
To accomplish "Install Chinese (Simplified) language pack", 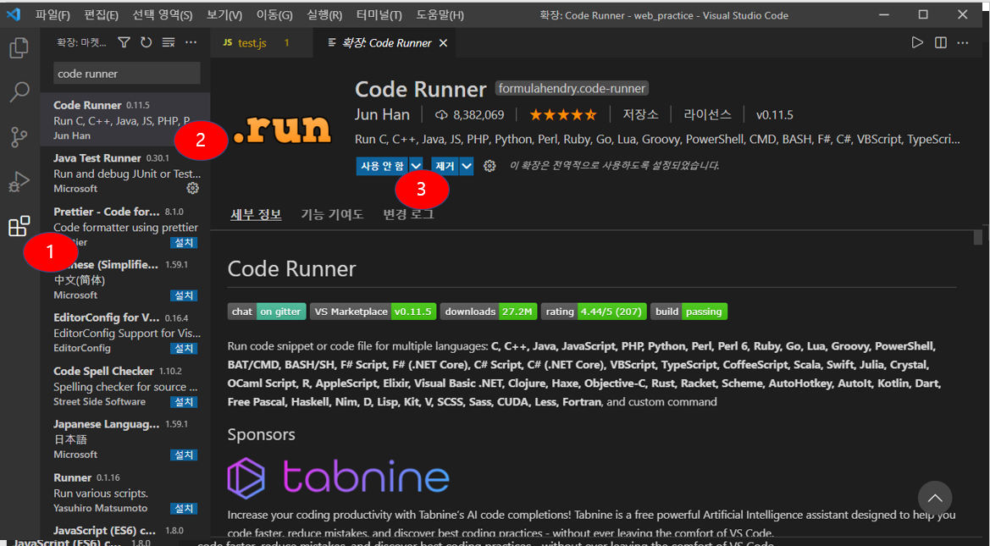I will point(184,295).
